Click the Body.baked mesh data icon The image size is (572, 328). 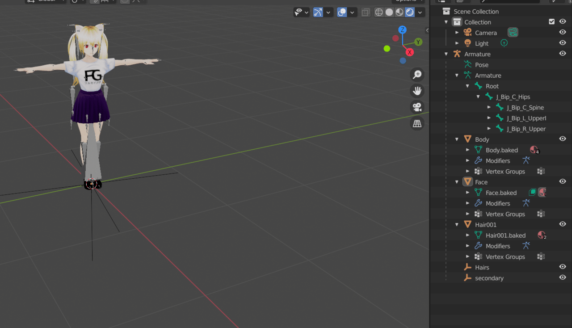click(x=478, y=150)
